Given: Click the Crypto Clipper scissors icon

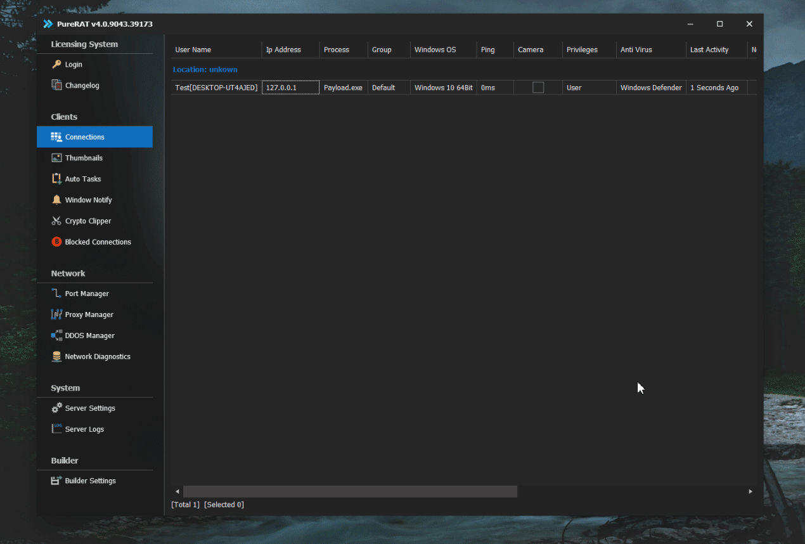Looking at the screenshot, I should (x=56, y=221).
